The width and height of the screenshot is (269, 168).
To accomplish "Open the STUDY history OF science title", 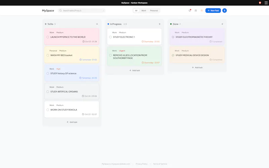I will (63, 73).
